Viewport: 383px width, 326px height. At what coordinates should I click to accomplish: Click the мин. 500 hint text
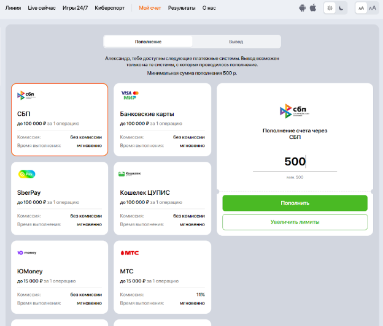295,177
